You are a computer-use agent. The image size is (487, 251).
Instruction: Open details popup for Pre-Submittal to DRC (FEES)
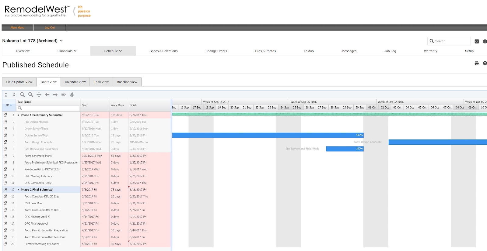click(x=5, y=169)
